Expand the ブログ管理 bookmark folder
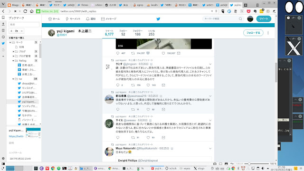 point(13,56)
